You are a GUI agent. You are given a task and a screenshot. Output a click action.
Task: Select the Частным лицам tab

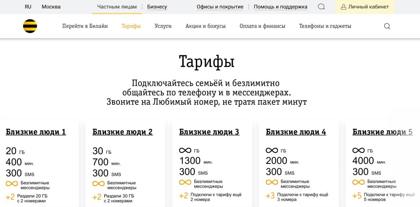pyautogui.click(x=117, y=7)
